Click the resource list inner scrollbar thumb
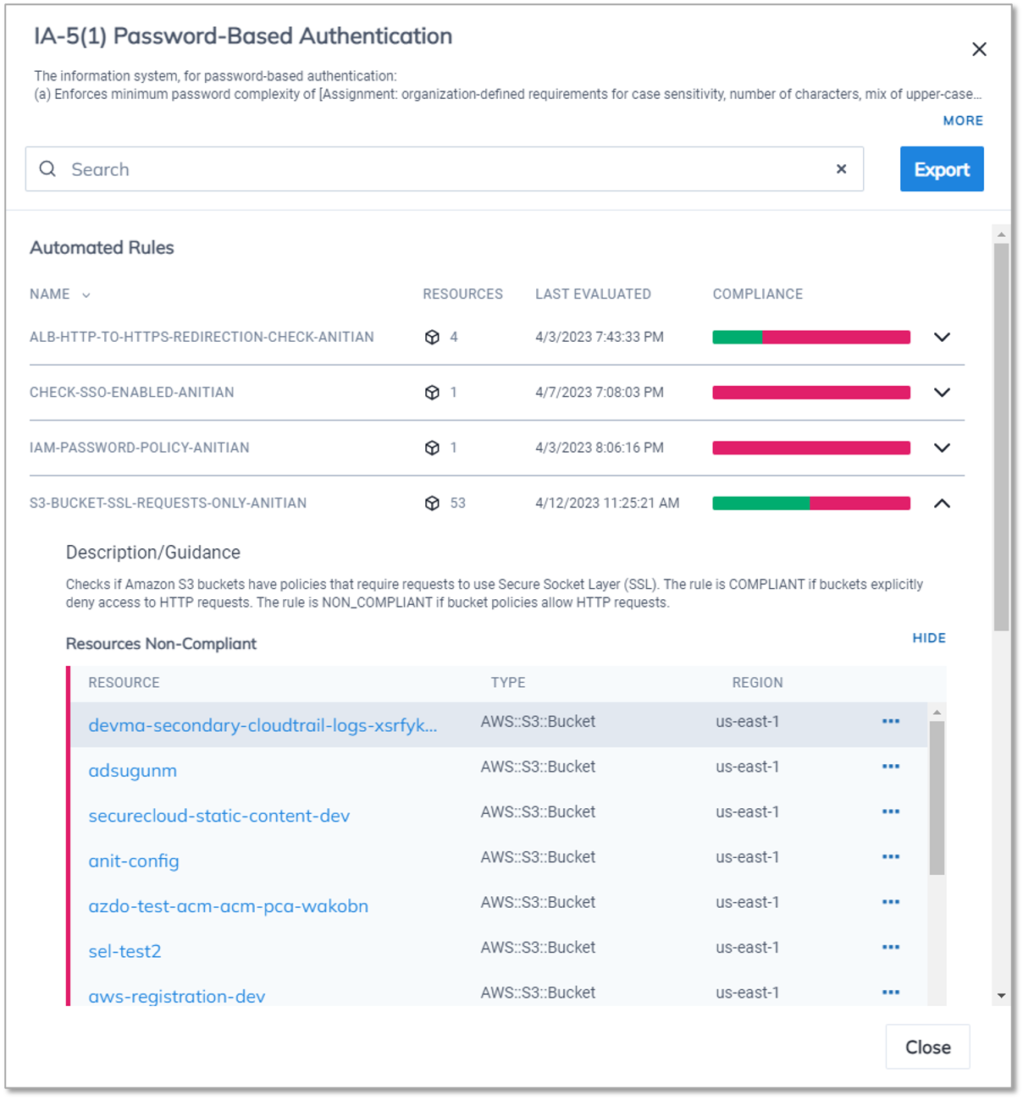The height and width of the screenshot is (1100, 1023). [937, 798]
